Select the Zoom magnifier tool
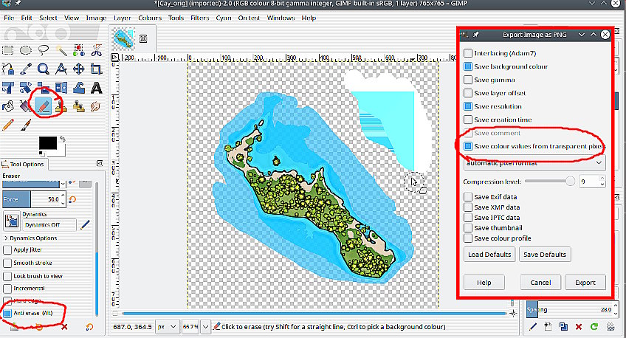 (43, 69)
